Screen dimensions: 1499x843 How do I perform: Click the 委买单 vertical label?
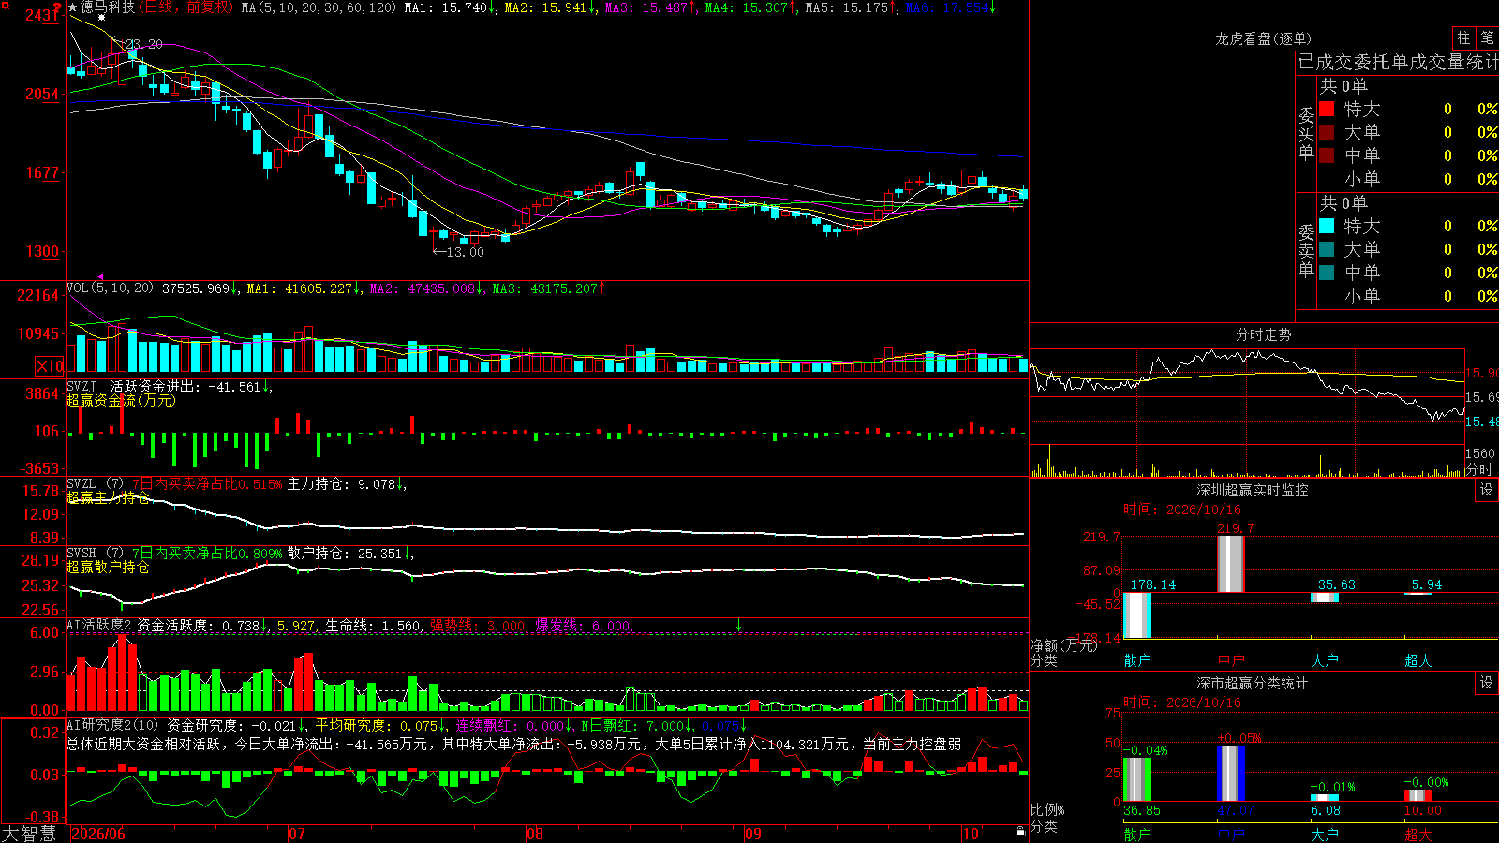[1306, 133]
